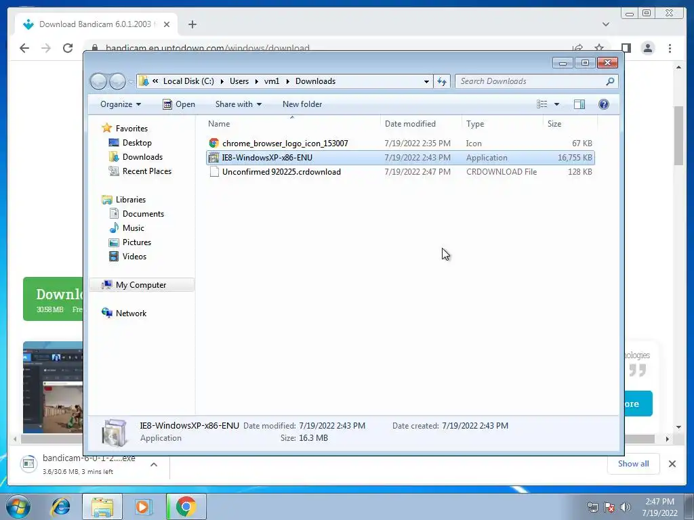Open the Videos library
This screenshot has height=520, width=694.
pyautogui.click(x=134, y=256)
